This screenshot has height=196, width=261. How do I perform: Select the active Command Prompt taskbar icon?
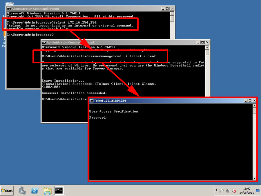click(x=59, y=190)
